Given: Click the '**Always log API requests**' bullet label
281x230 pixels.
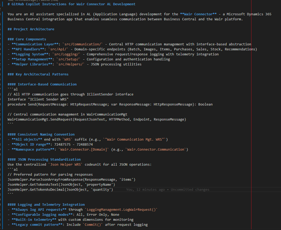Looking at the screenshot, I should 39,210.
